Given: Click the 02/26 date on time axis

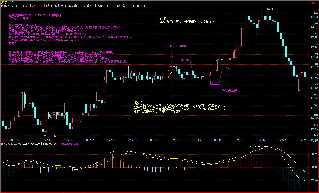Looking at the screenshot, I should [261, 140].
